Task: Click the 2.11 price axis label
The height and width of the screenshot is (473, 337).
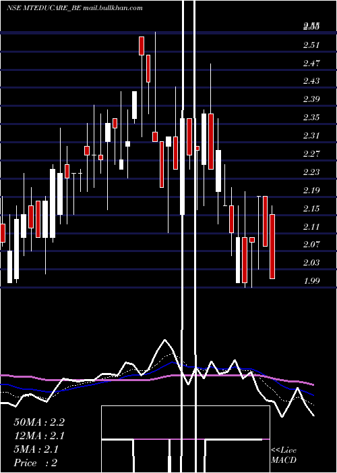Action: [311, 226]
